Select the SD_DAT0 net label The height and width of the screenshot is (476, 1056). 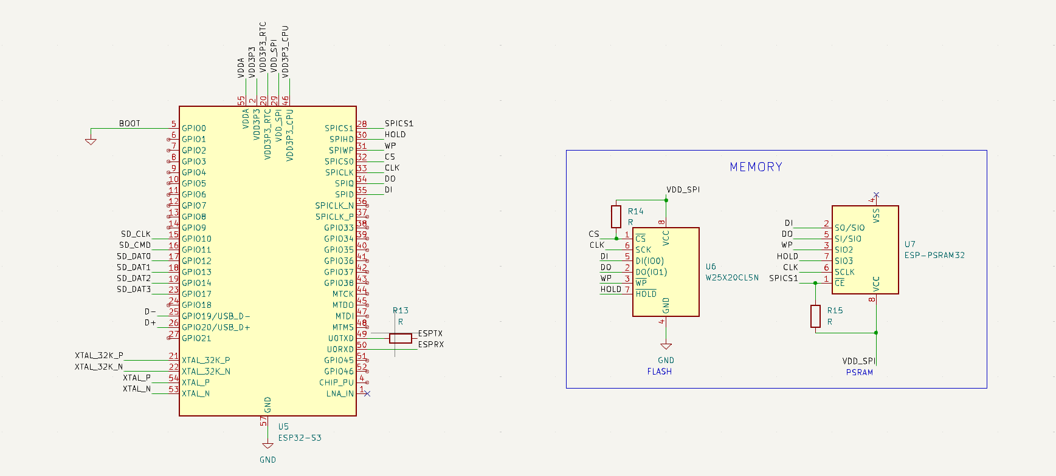pos(134,256)
